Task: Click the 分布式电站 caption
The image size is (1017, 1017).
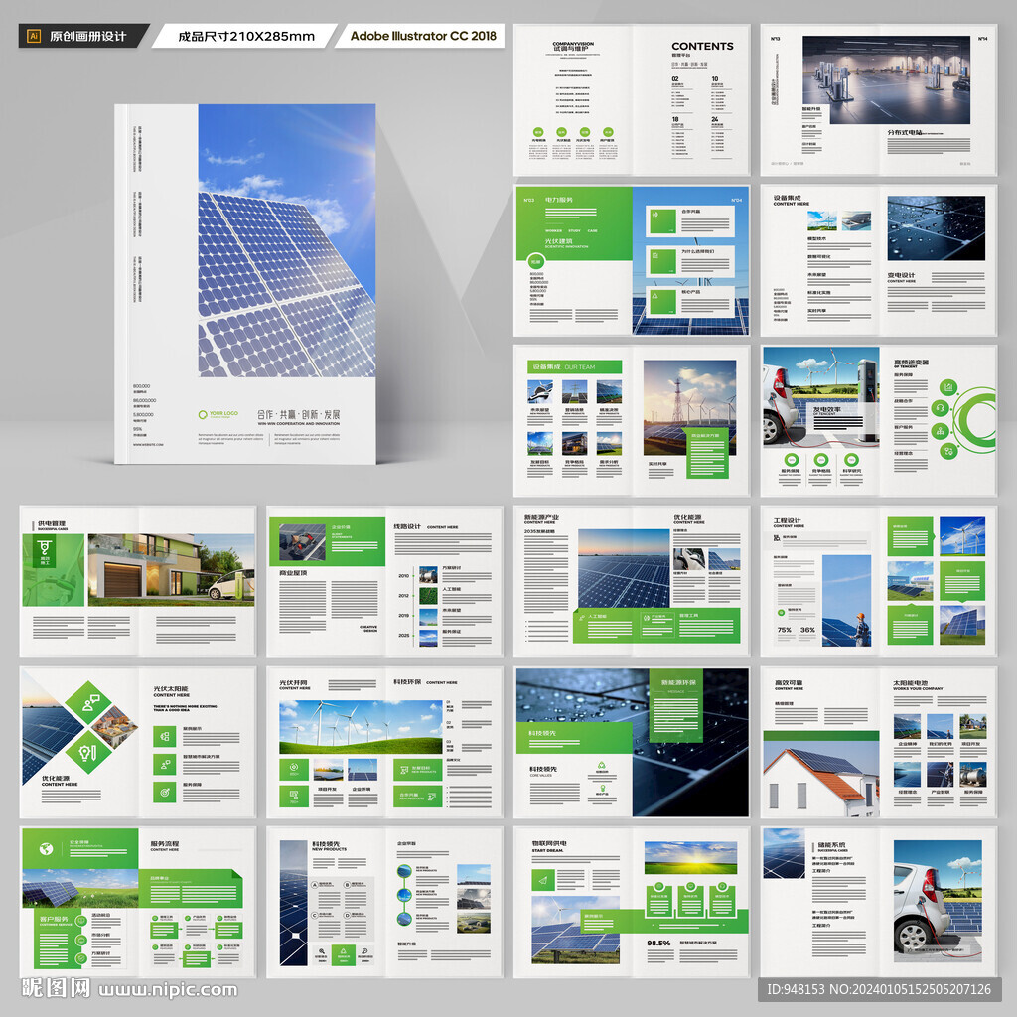Action: coord(905,132)
